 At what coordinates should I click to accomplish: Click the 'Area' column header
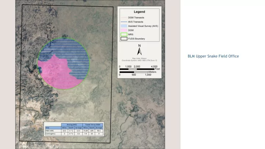pos(53,128)
